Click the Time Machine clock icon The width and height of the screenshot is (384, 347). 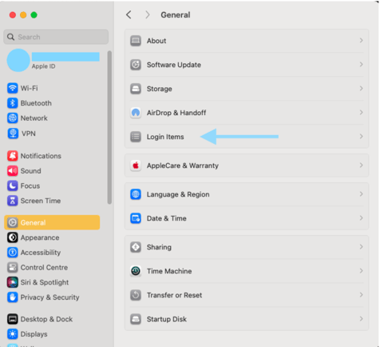pyautogui.click(x=136, y=271)
